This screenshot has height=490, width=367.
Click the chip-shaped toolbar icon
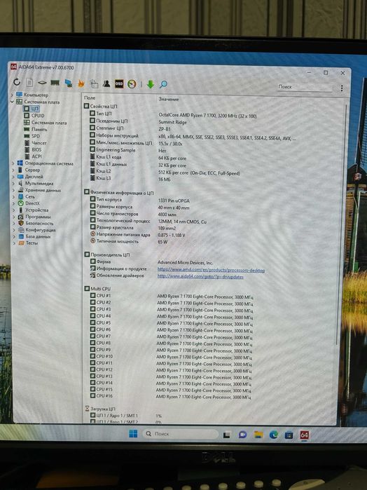[42, 83]
